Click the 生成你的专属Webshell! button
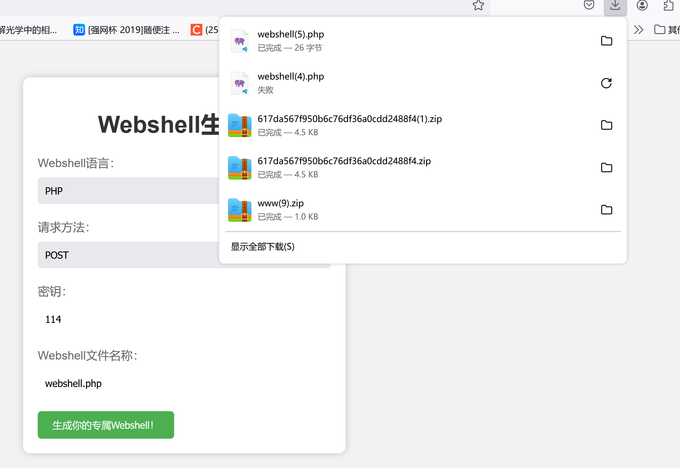Image resolution: width=680 pixels, height=468 pixels. click(106, 425)
